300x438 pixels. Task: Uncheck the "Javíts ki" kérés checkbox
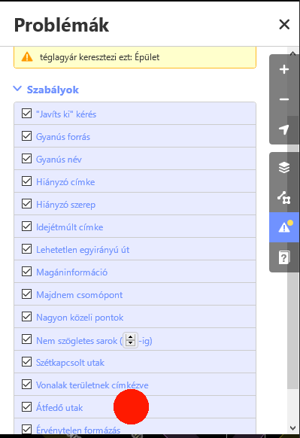[26, 114]
